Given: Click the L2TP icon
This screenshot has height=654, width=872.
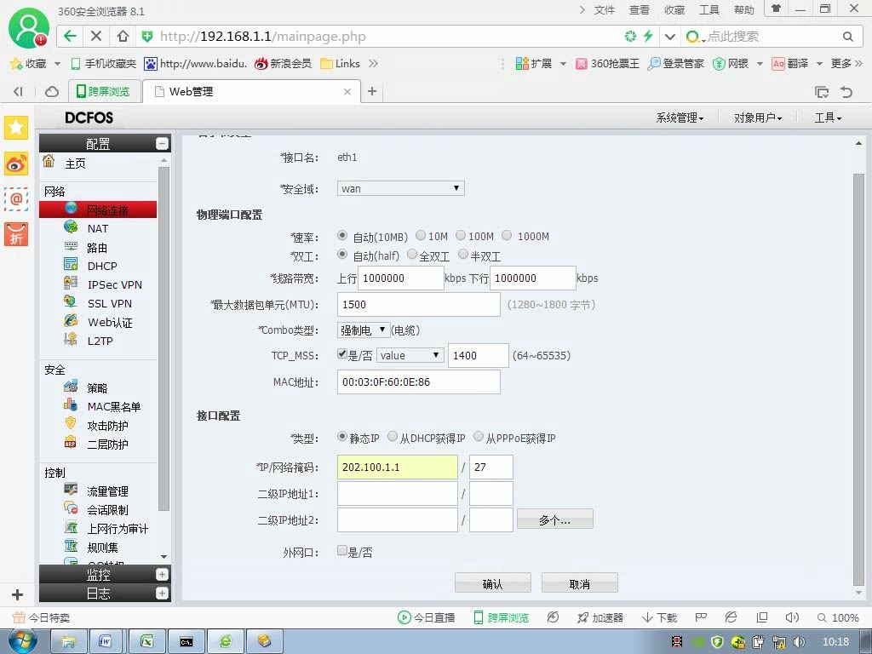Looking at the screenshot, I should click(x=71, y=339).
